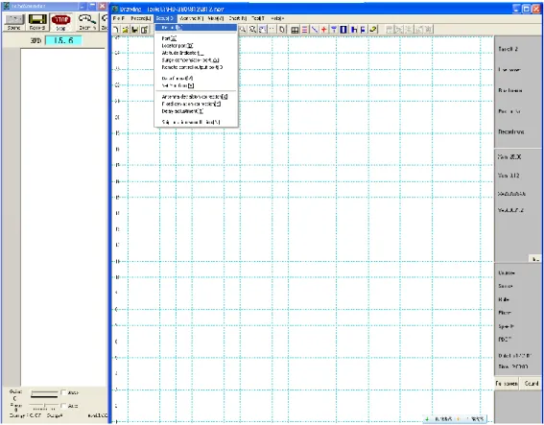Click the zoom-in magnifier icon in Drawing toolbar
544x425 pixels.
(x=243, y=30)
